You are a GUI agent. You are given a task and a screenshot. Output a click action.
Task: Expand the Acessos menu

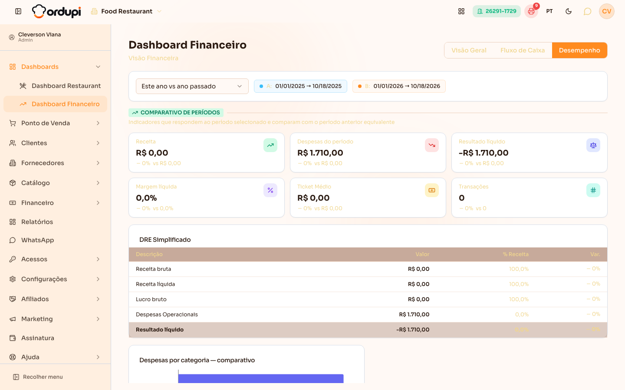(x=55, y=259)
